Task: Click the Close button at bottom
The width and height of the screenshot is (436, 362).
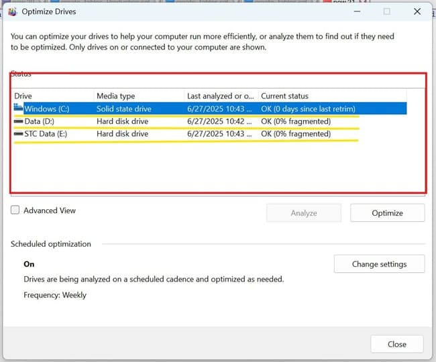Action: coord(397,344)
